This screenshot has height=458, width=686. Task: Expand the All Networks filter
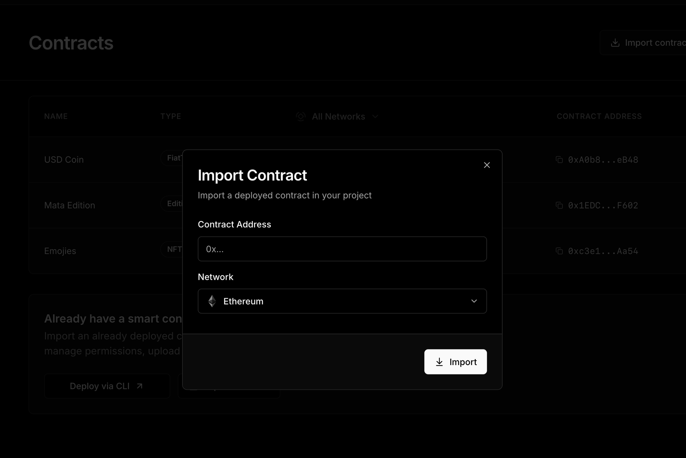point(338,117)
